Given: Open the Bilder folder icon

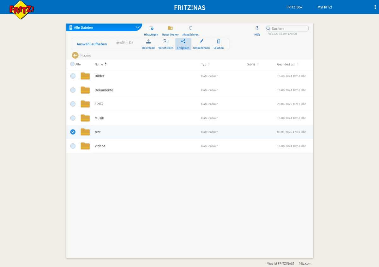Looking at the screenshot, I should point(85,76).
